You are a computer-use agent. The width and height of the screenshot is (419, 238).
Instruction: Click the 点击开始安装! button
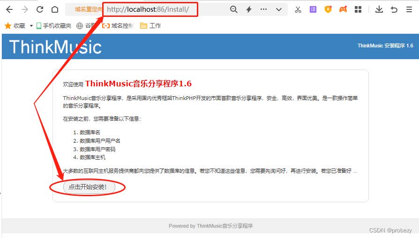tap(89, 187)
